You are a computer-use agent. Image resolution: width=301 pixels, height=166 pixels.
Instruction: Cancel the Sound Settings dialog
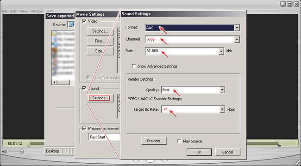point(228,152)
